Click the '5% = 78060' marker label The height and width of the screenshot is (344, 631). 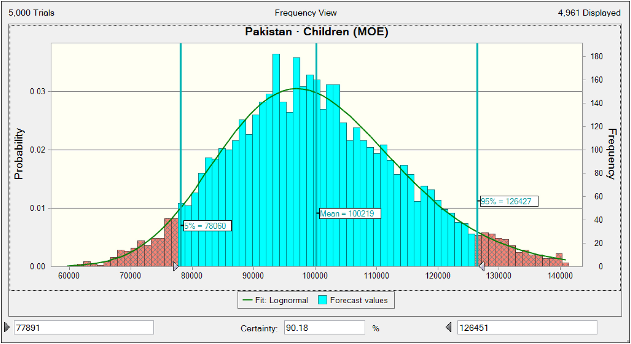point(207,226)
